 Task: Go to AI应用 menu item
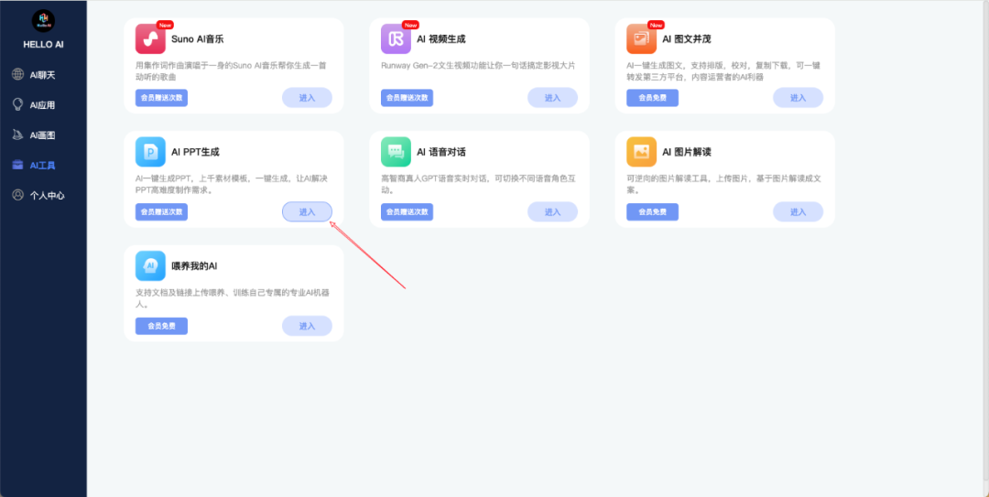click(43, 105)
